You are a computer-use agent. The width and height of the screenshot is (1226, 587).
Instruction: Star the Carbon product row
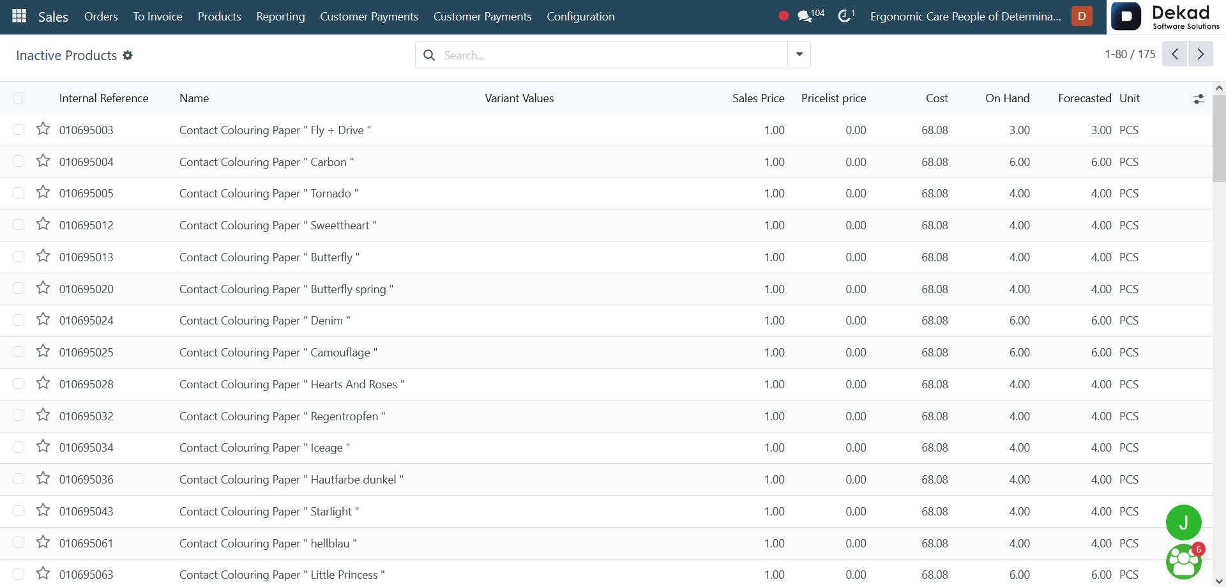[43, 160]
